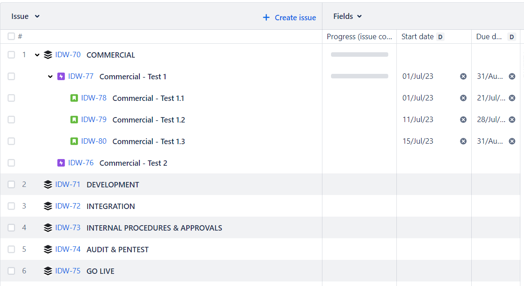Click the initiative icon for IDW-72 INTEGRATION
The width and height of the screenshot is (524, 286).
pyautogui.click(x=48, y=206)
